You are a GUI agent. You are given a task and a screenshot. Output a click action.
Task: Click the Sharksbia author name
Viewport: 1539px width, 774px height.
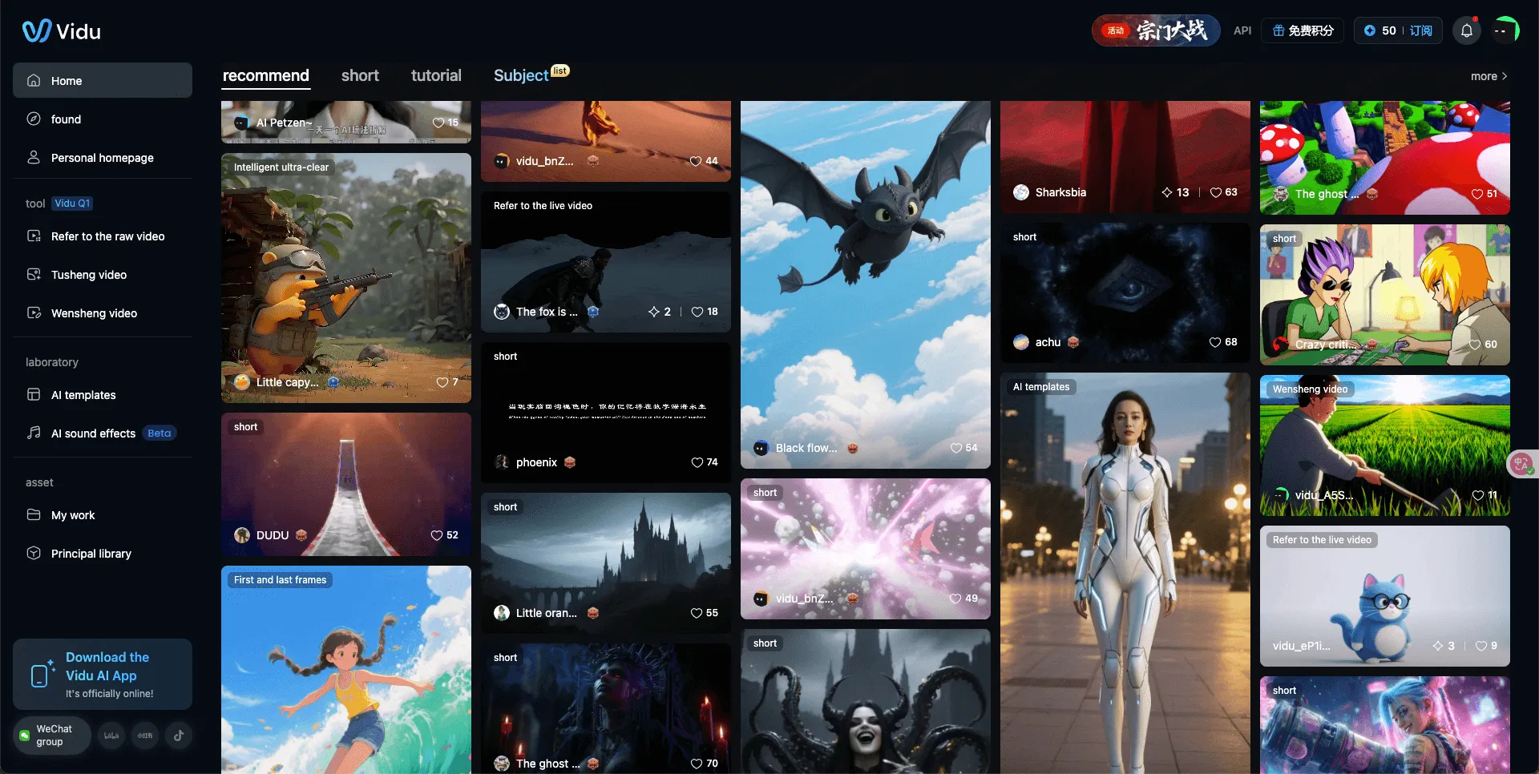click(1060, 192)
